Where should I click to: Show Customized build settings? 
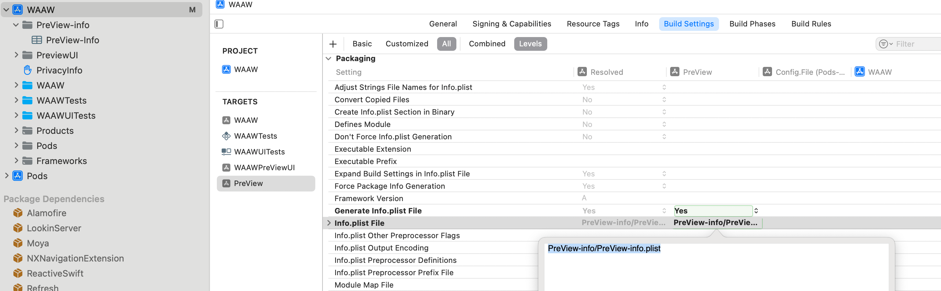click(406, 44)
